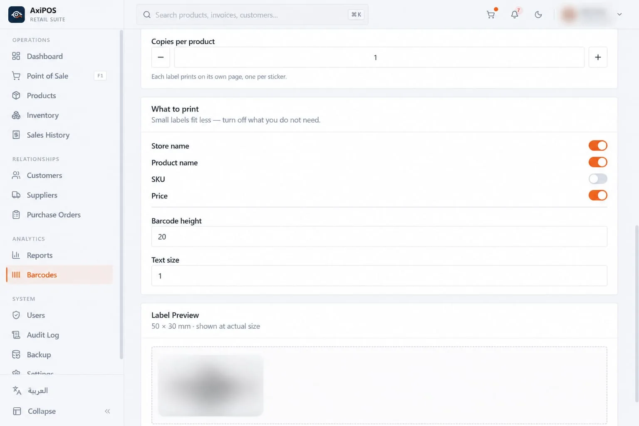Open the Barcodes page
This screenshot has width=639, height=426.
(59, 275)
